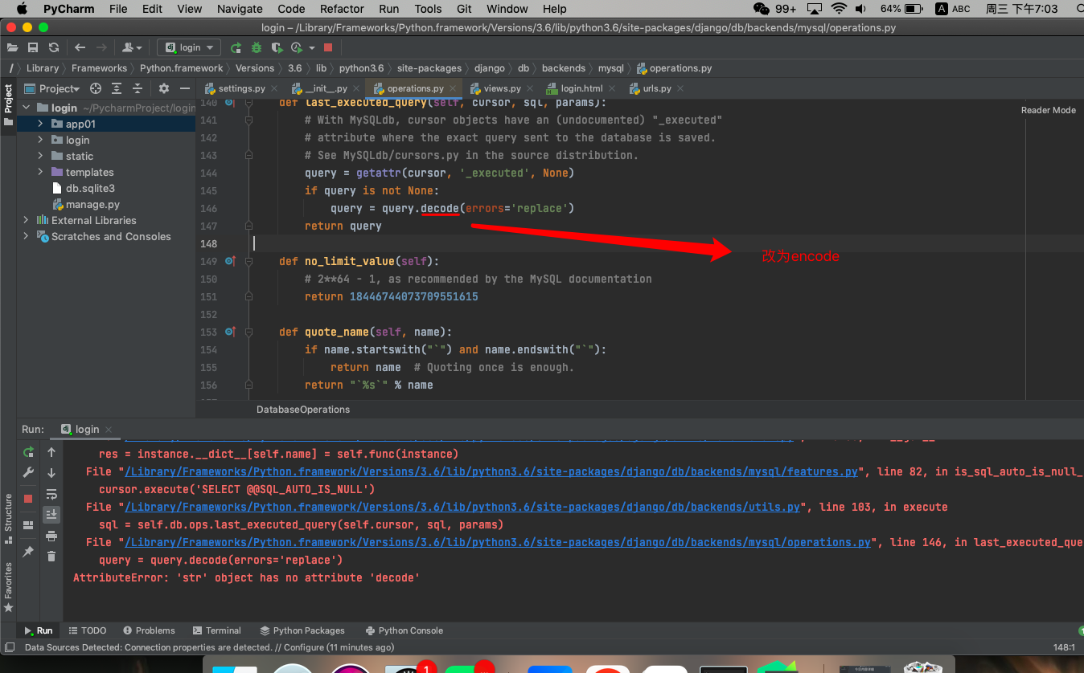Pin the Run tab
Viewport: 1084px width, 673px height.
pos(29,551)
